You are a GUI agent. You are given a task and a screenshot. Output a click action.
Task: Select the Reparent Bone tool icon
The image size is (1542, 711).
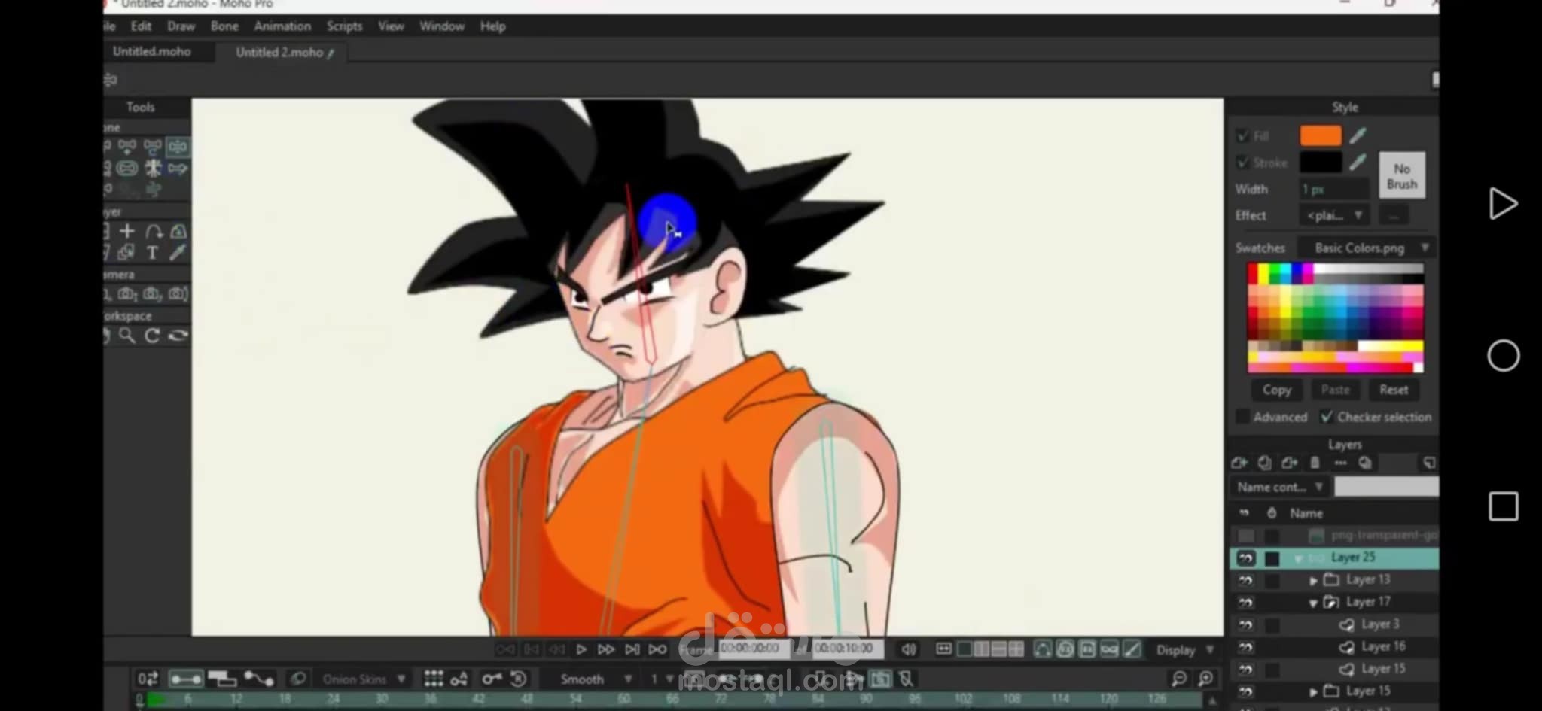pyautogui.click(x=153, y=146)
